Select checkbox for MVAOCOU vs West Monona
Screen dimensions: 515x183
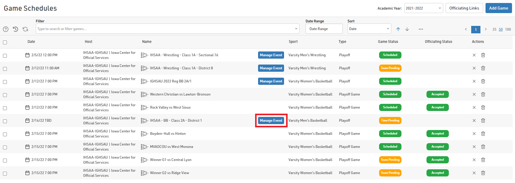coord(5,147)
